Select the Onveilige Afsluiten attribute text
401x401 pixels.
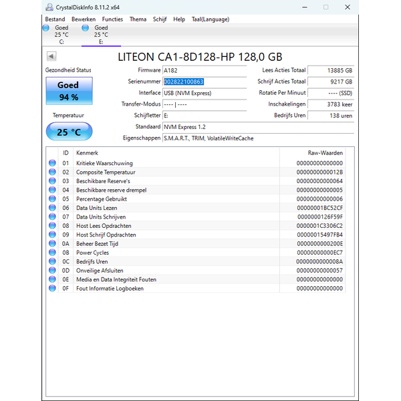coord(100,271)
